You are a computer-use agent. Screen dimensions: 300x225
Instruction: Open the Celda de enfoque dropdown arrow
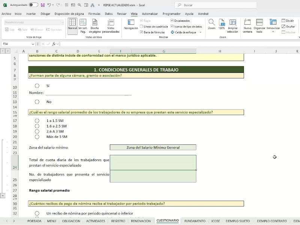pos(201,32)
